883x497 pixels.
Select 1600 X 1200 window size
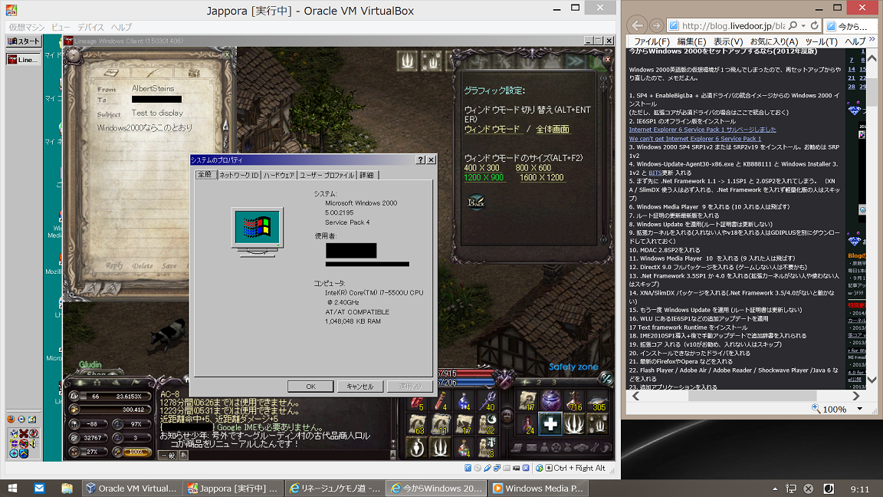pos(541,177)
